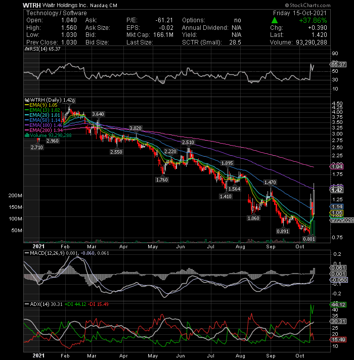Click the RSI(14) 65.37 panel label
354x360 pixels.
pyautogui.click(x=45, y=49)
